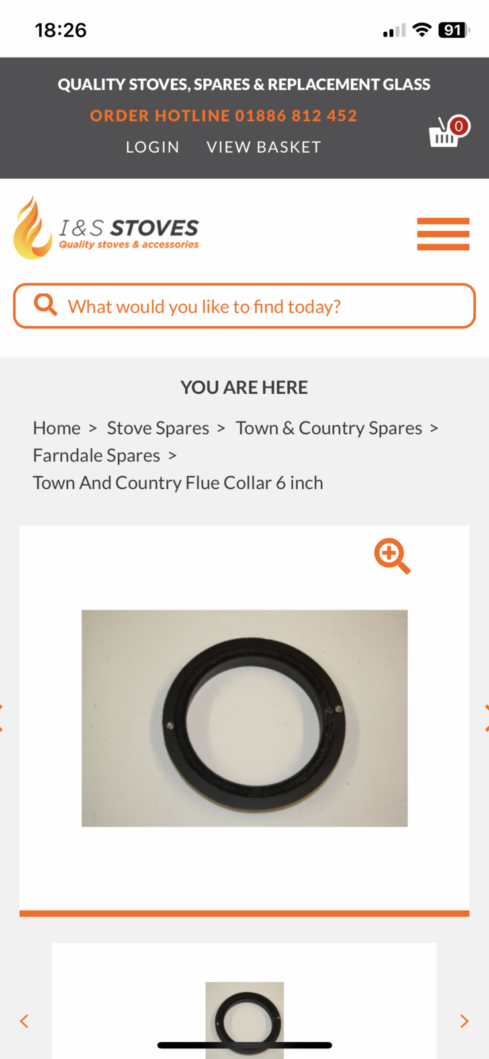Tap the main flue collar product photo
The width and height of the screenshot is (489, 1059).
[x=245, y=718]
